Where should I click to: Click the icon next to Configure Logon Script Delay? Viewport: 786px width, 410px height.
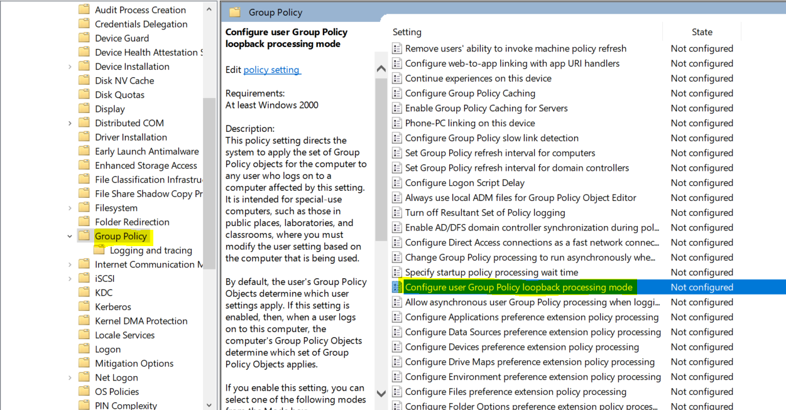(396, 183)
